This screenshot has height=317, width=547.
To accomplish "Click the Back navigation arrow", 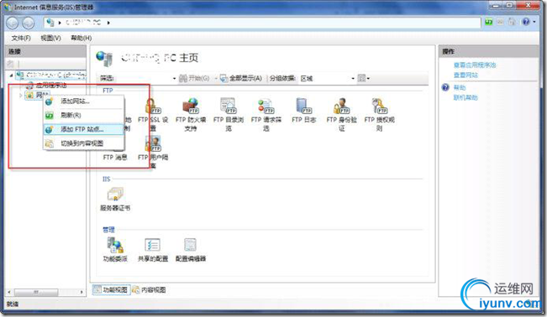I will 13,23.
